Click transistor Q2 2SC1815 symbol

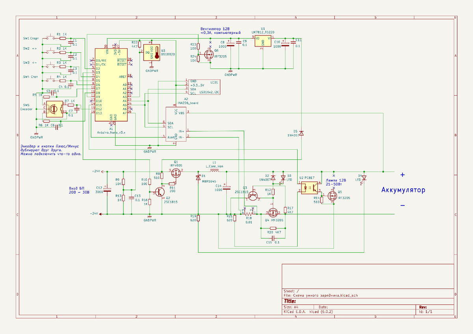pos(159,192)
